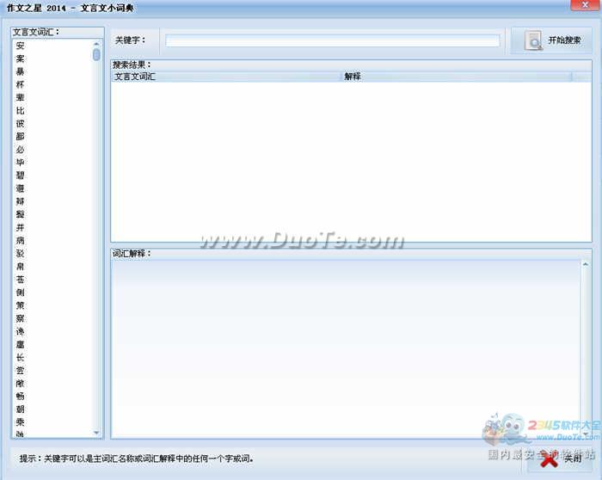Screen dimensions: 602x480
Task: Click scroll-up arrow in 词汇解释 panel
Action: coord(586,265)
